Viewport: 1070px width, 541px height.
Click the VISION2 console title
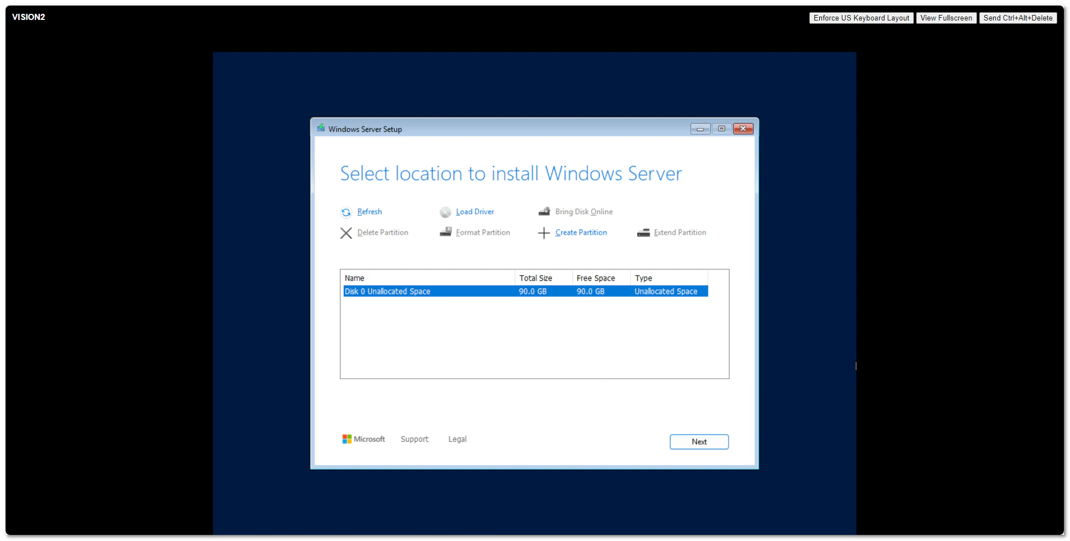point(29,17)
